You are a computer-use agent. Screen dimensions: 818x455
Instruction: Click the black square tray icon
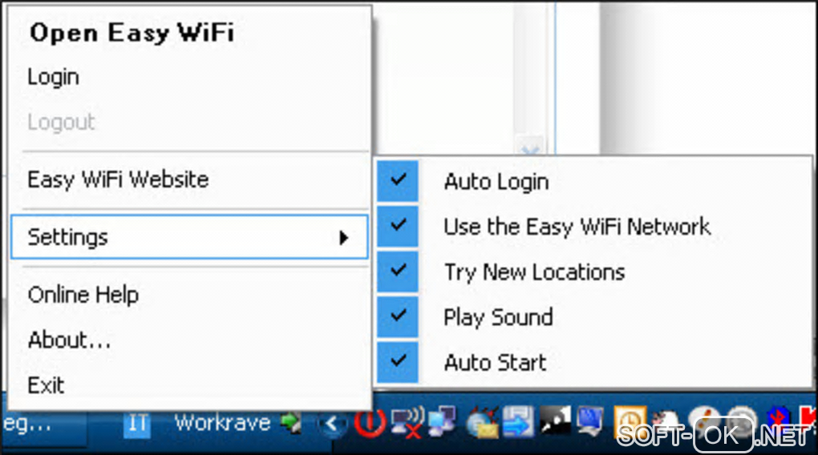click(555, 420)
